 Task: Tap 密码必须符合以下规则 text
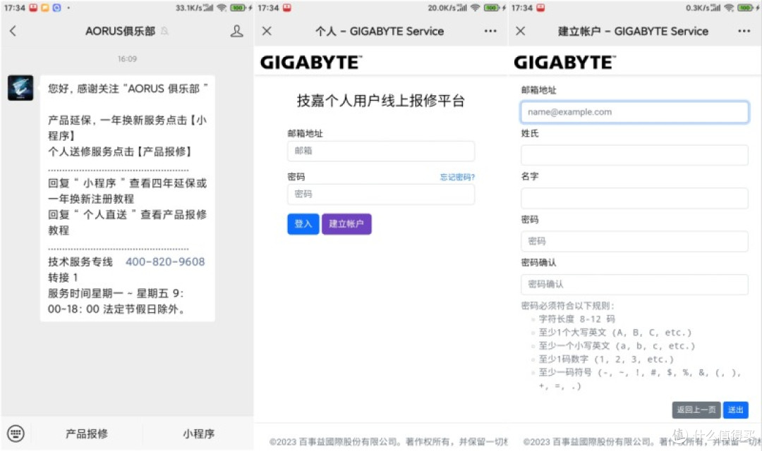tap(567, 306)
